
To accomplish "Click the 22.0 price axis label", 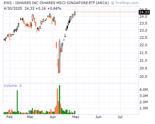I will [143, 45].
